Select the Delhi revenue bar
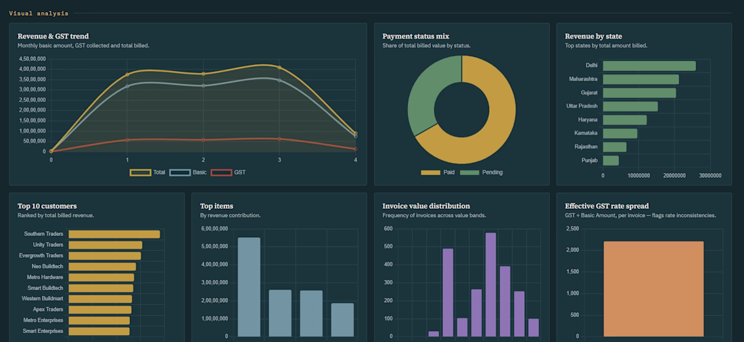 click(649, 66)
